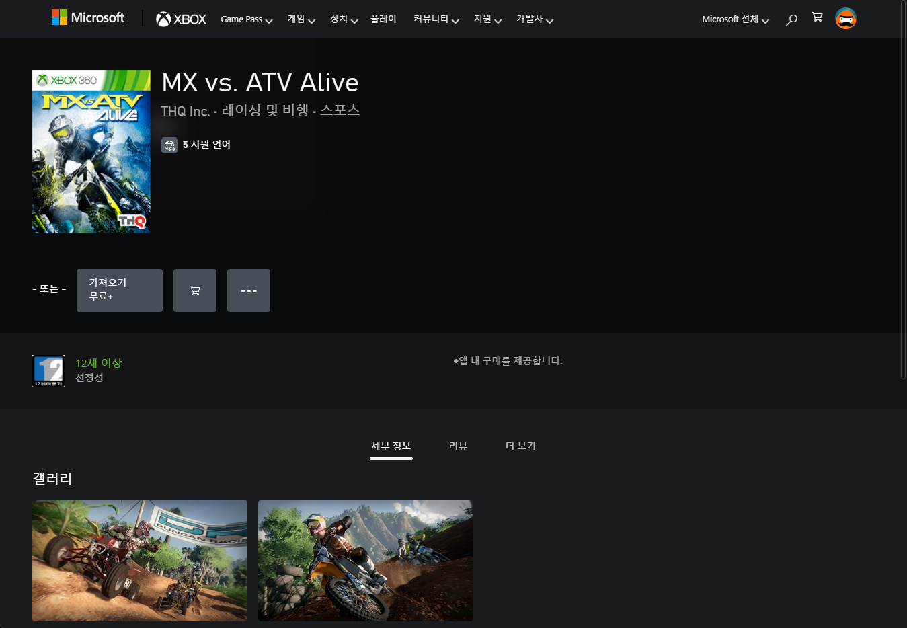Open the three-dots more options button
Viewport: 907px width, 628px height.
(249, 290)
